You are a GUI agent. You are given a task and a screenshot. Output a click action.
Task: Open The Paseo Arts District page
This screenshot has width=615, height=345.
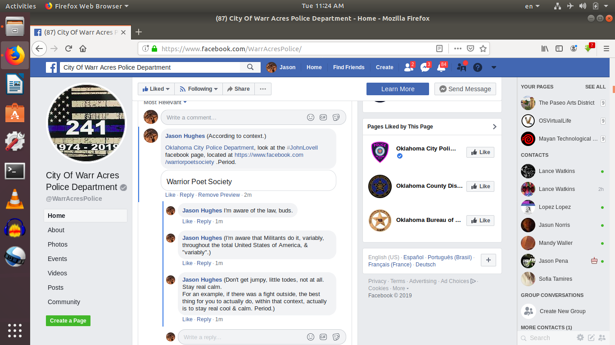pos(563,103)
